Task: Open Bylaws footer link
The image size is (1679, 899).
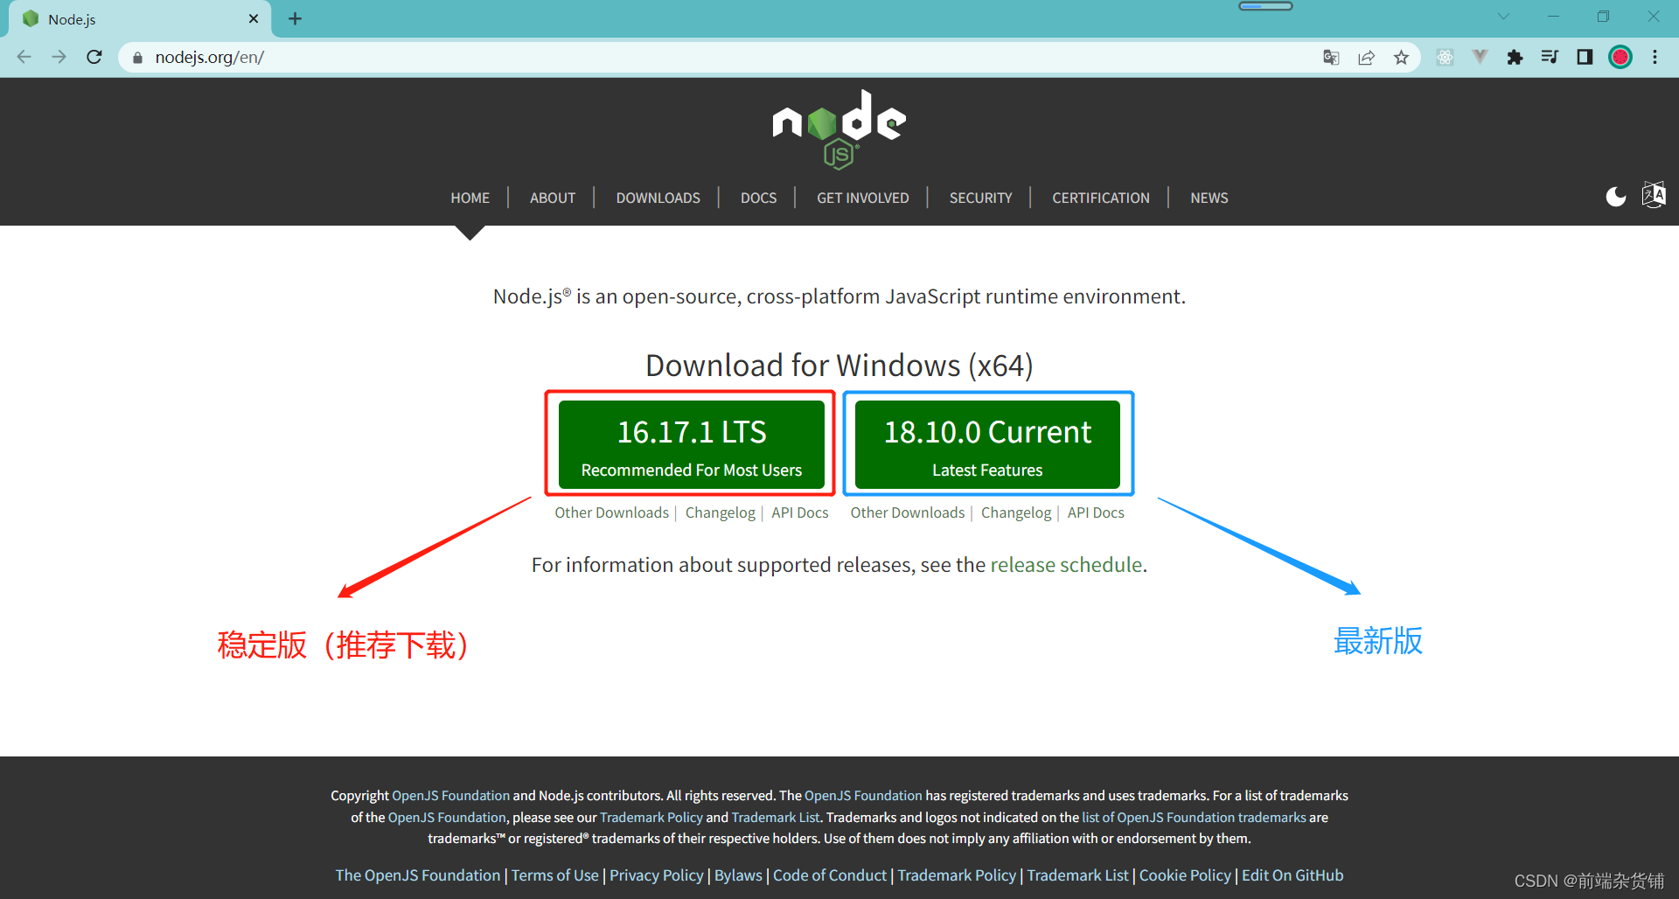Action: (738, 875)
